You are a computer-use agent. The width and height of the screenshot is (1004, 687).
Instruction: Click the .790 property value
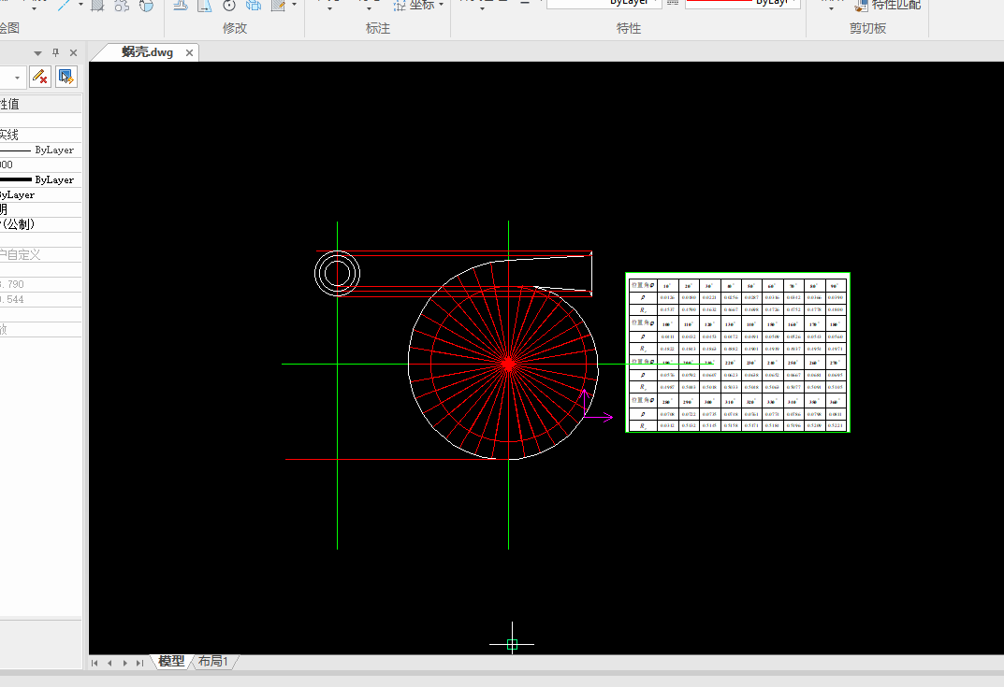point(41,284)
